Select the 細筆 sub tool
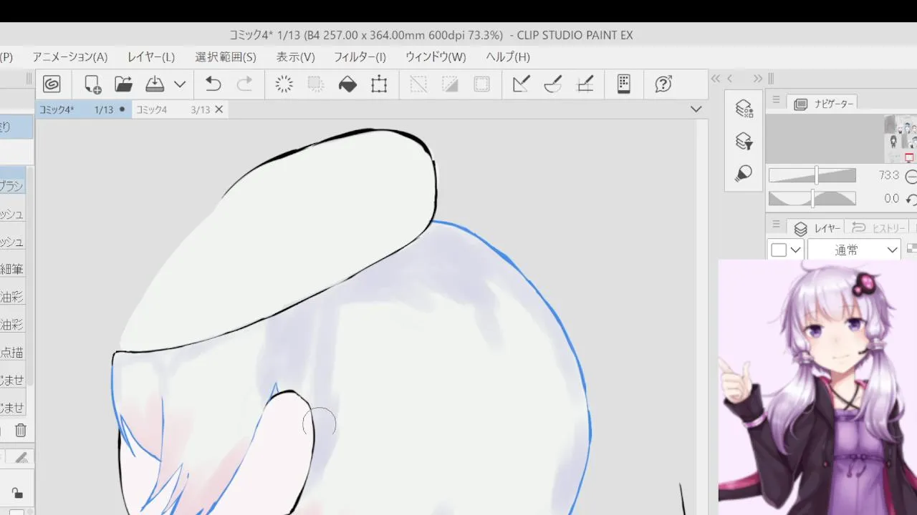 (12, 269)
